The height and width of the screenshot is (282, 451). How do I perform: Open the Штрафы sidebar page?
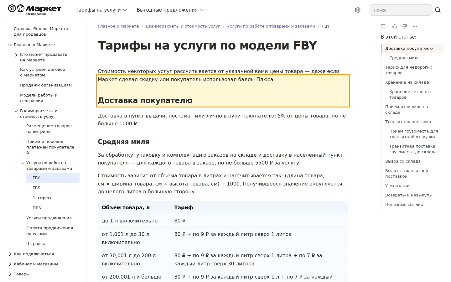[x=35, y=244]
